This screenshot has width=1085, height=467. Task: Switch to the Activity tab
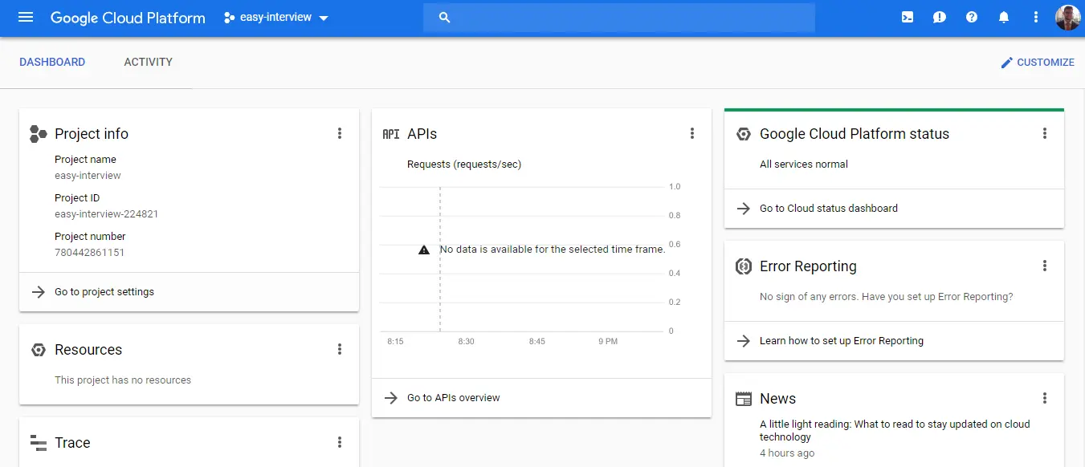click(149, 62)
